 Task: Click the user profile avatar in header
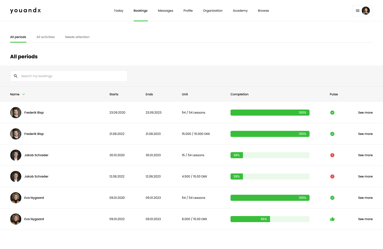366,11
